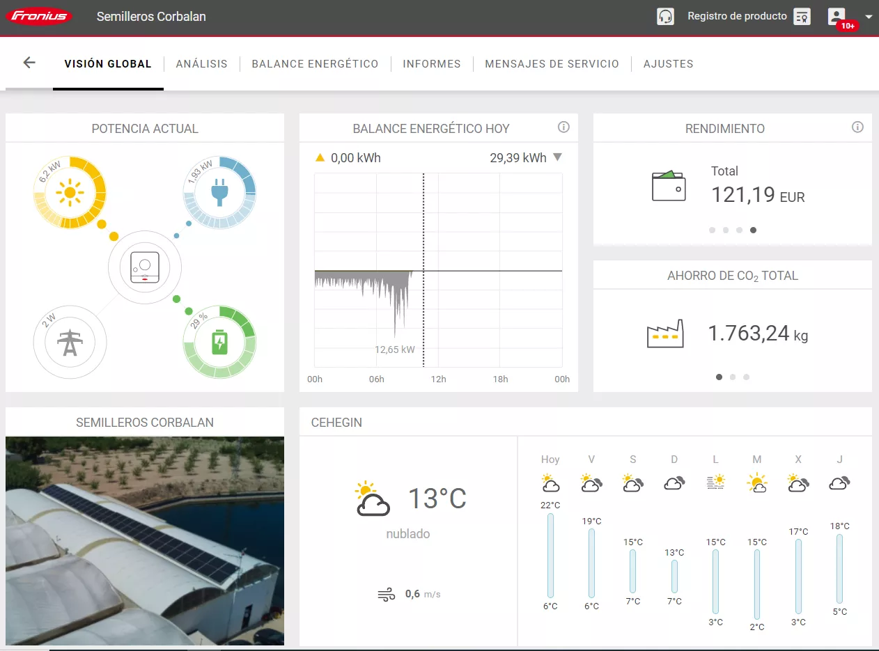Select the fourth Rendimiento carousel dot
This screenshot has width=879, height=651.
(753, 230)
